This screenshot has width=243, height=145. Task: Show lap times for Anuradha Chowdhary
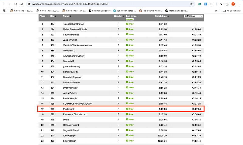(130, 56)
